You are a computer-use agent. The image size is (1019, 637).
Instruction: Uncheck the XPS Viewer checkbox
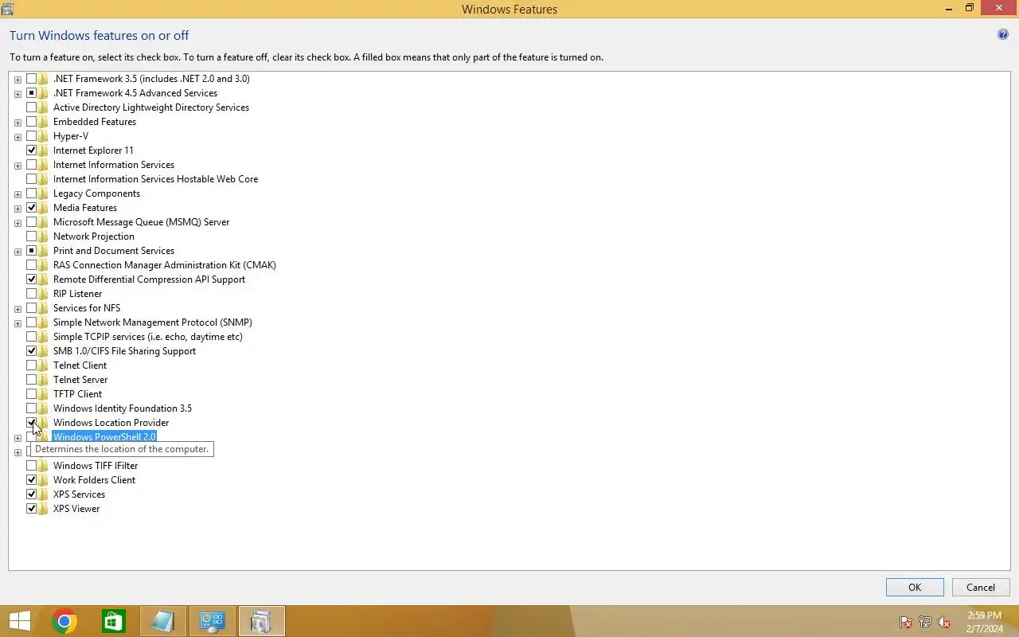click(x=32, y=509)
